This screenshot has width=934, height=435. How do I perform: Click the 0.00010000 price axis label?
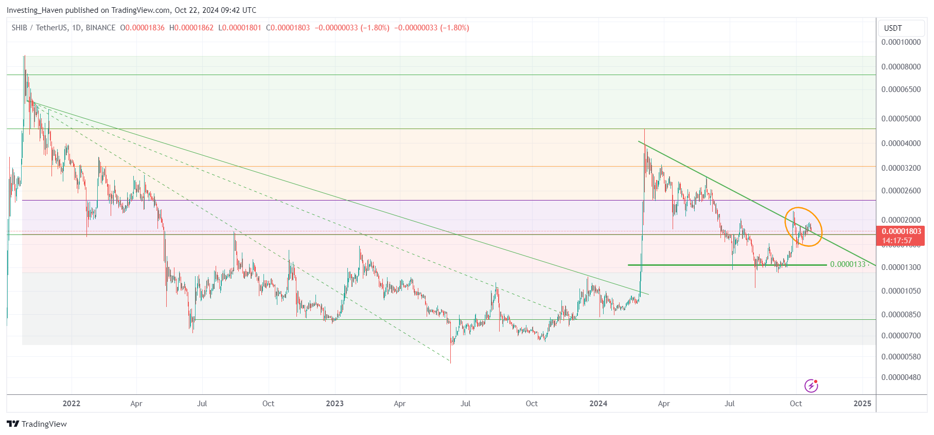[901, 42]
